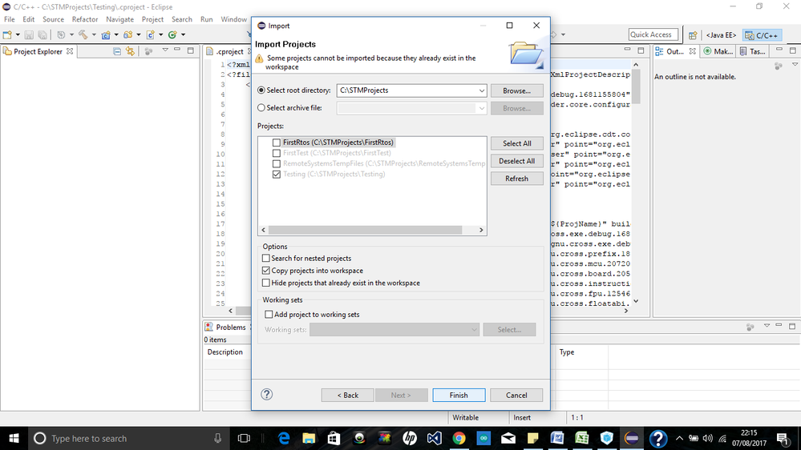Open Visual Studio from the taskbar
The image size is (801, 450).
435,438
